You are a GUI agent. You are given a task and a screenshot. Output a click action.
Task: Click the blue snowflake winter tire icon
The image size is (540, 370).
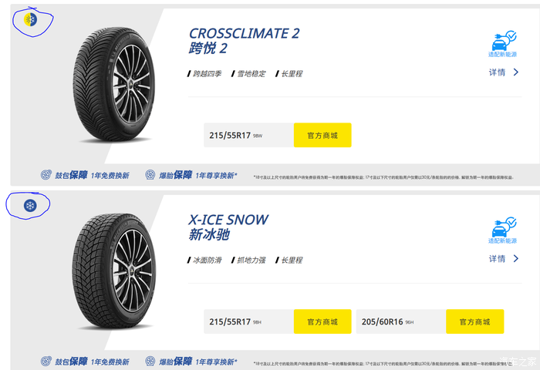click(x=30, y=206)
